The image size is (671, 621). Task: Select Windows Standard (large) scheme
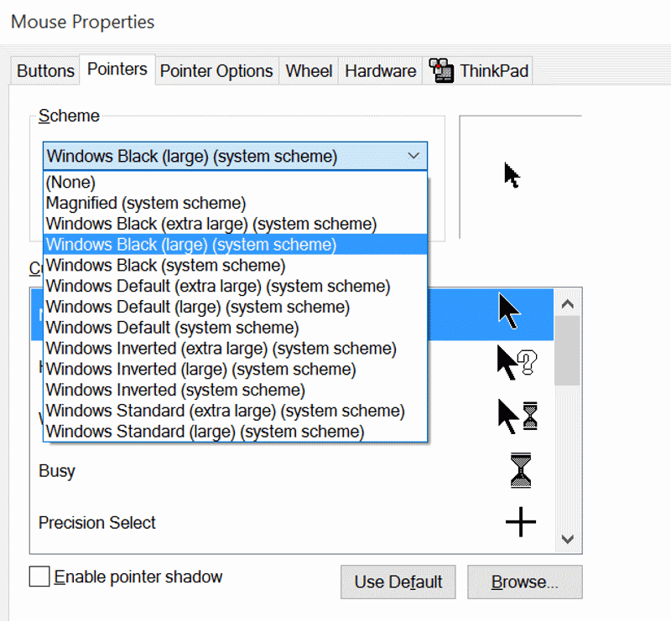click(235, 431)
